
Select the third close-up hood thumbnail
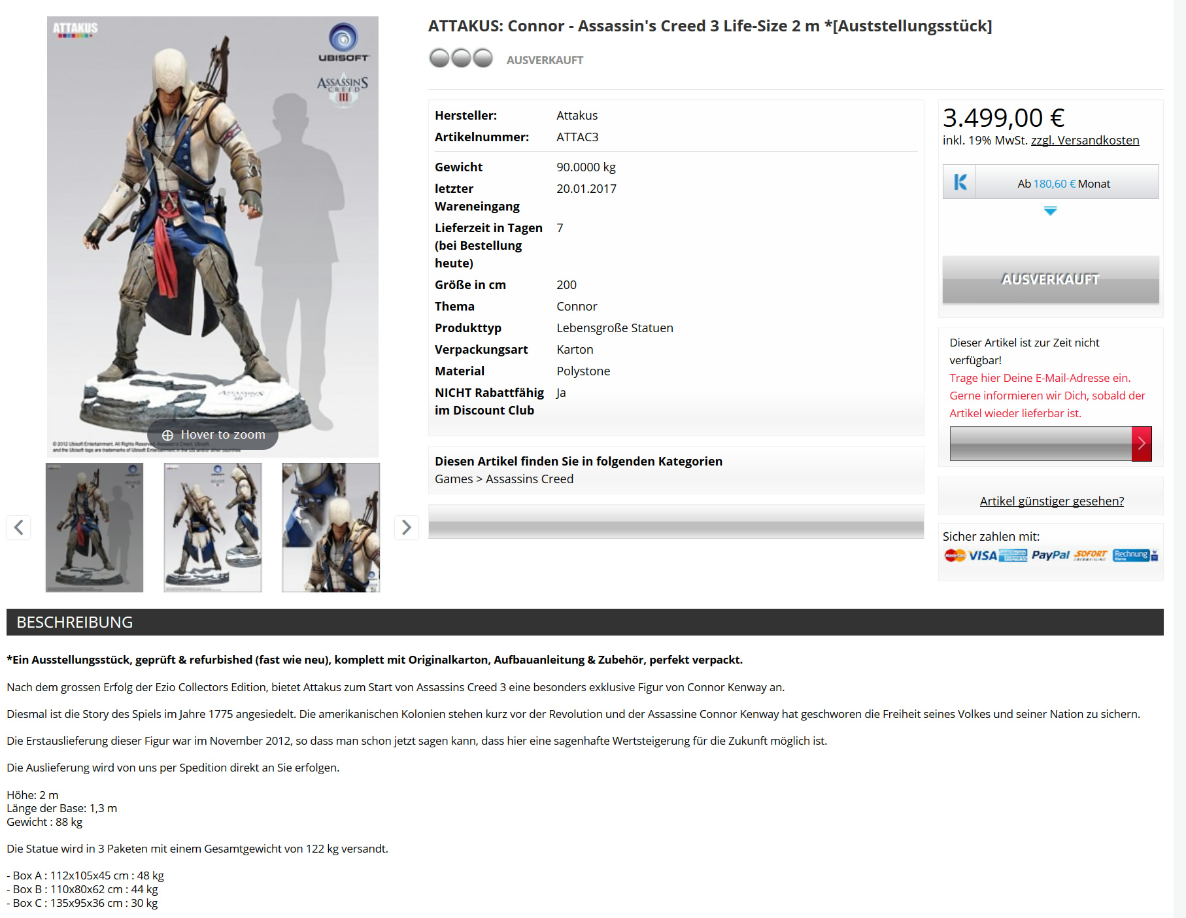[x=331, y=527]
